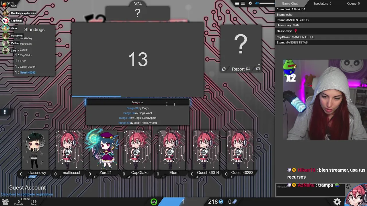Open the Queue tab

click(x=353, y=3)
